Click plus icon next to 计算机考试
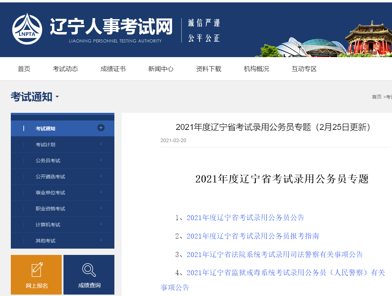Screen dimensions: 392x296 pos(101,224)
